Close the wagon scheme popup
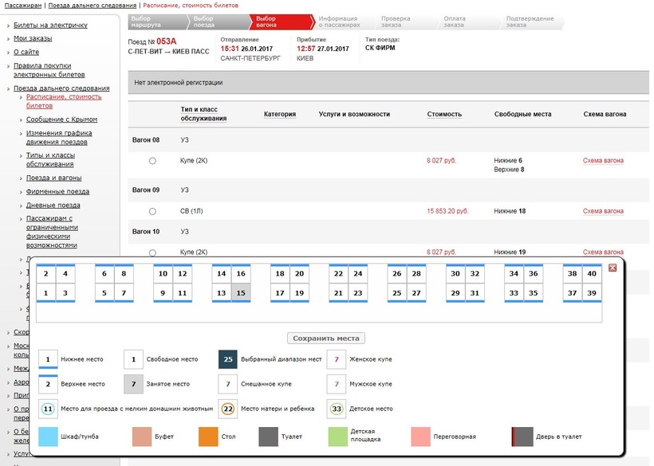 [x=613, y=268]
